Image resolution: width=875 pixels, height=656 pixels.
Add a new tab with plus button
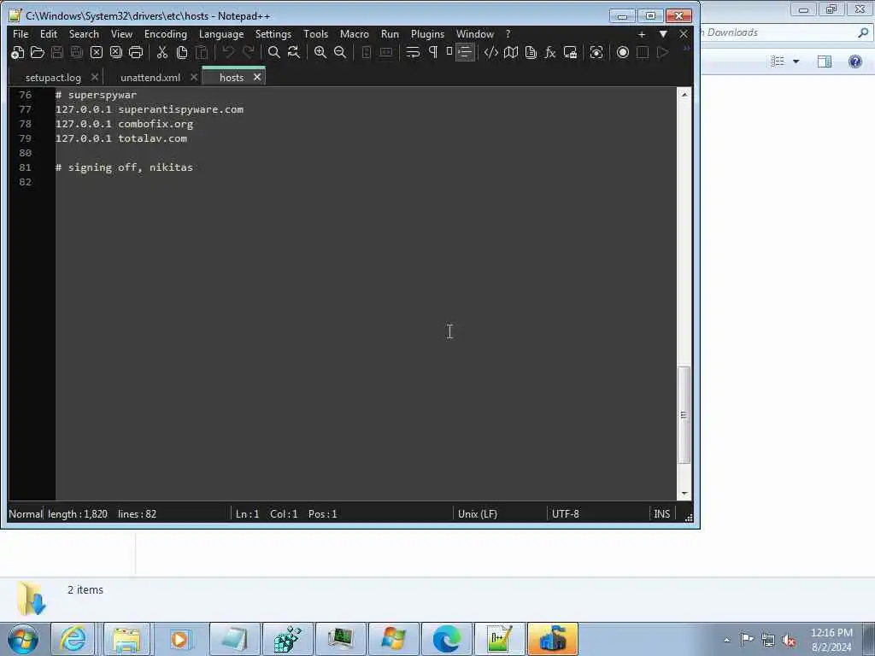click(x=642, y=34)
